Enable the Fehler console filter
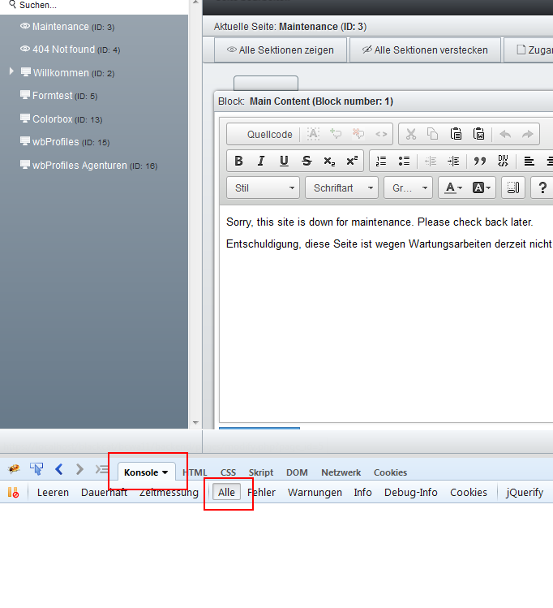 261,492
